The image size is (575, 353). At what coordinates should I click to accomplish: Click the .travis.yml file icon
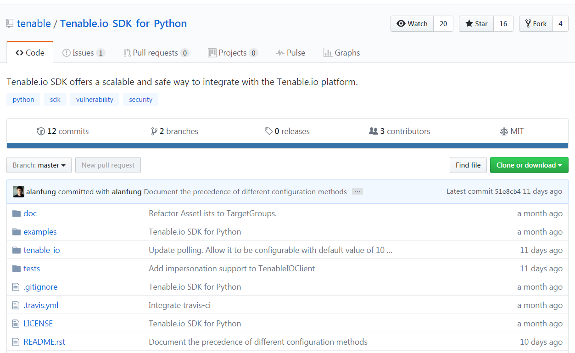click(16, 305)
